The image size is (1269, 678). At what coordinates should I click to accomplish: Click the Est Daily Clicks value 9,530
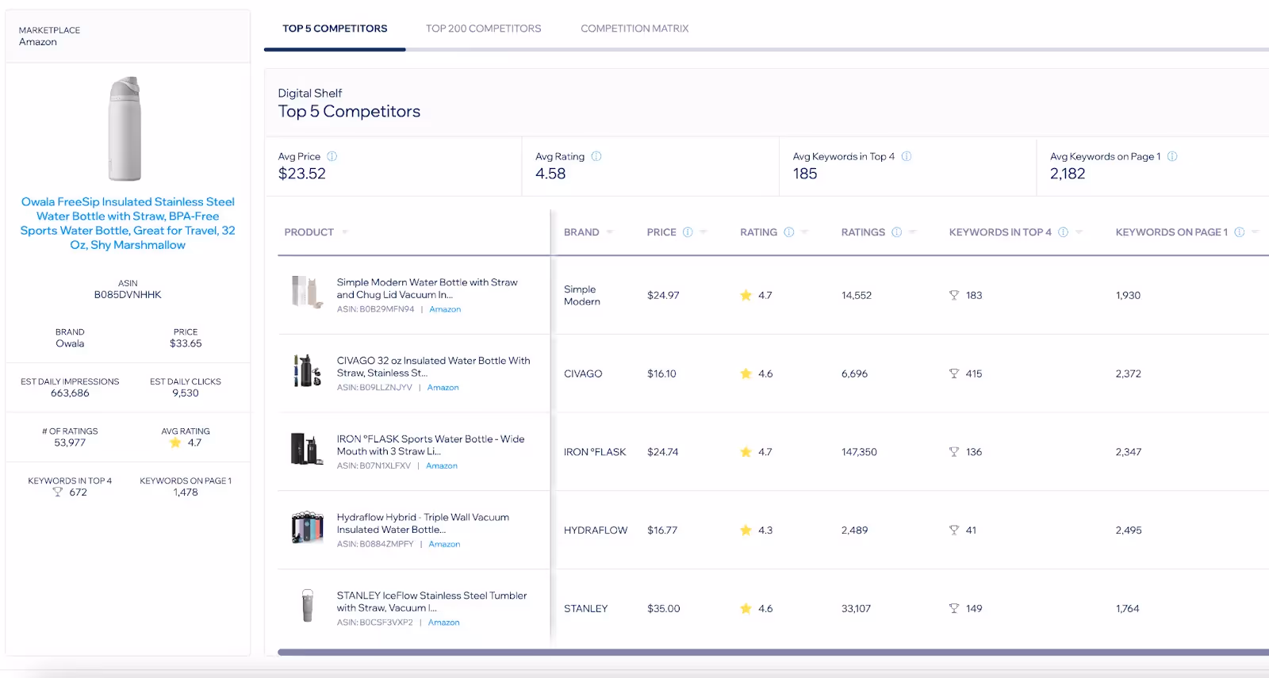point(186,393)
